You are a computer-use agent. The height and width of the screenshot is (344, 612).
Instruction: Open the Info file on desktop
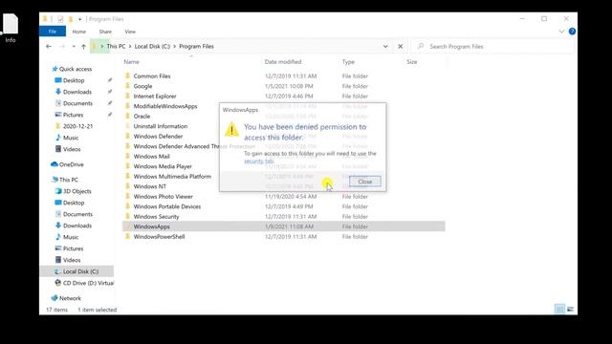pyautogui.click(x=11, y=29)
